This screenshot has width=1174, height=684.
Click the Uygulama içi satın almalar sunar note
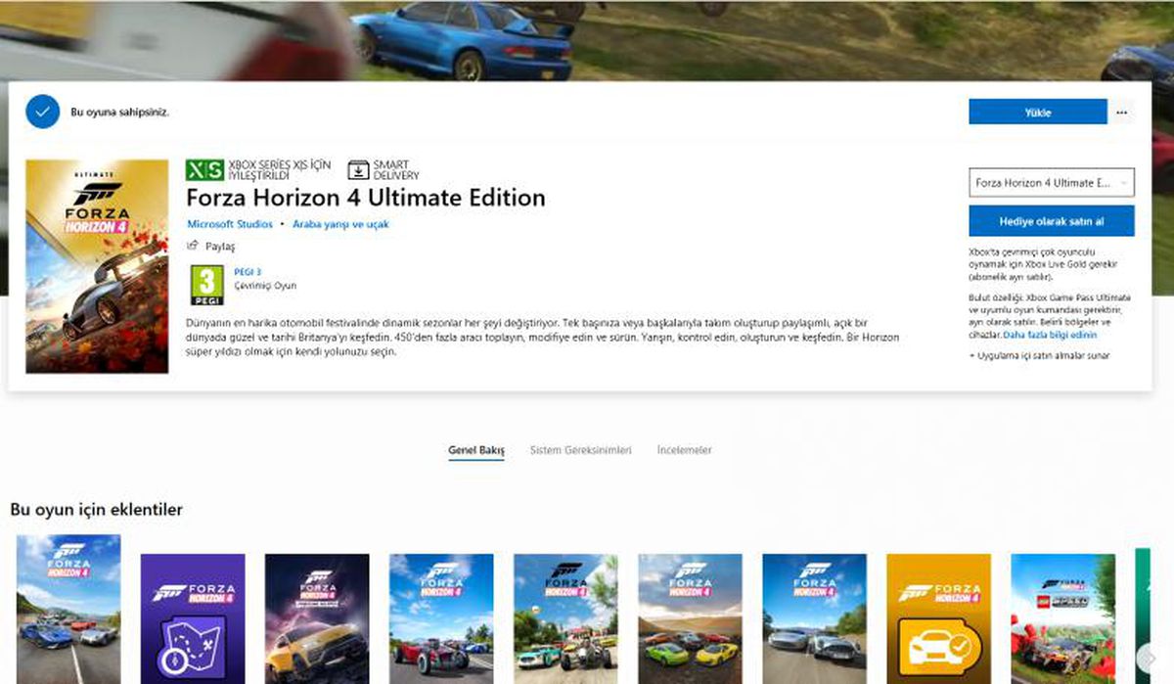tap(1040, 355)
